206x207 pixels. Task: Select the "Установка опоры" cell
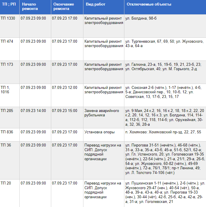[99, 132]
